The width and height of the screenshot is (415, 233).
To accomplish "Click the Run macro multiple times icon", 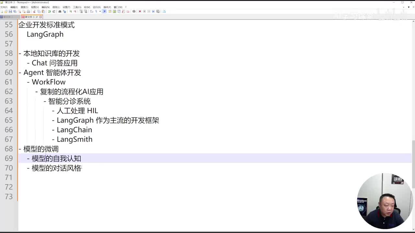I will pyautogui.click(x=153, y=11).
